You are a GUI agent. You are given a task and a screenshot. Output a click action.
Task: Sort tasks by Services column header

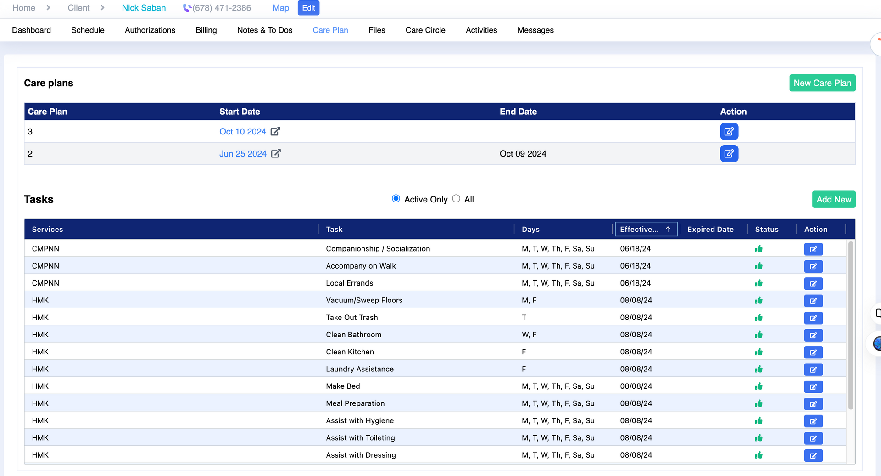point(48,230)
